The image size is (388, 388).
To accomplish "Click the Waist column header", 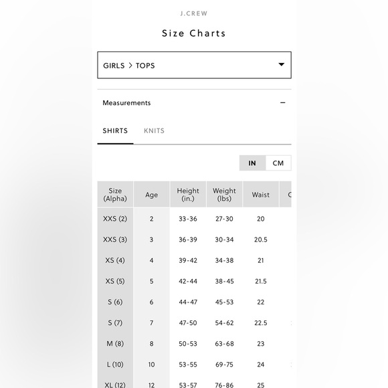I will [x=261, y=195].
